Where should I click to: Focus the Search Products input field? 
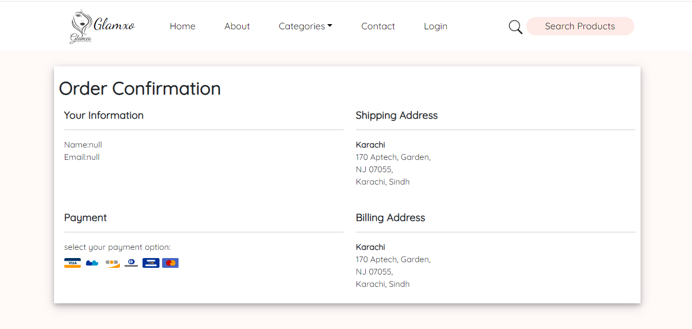pos(580,26)
